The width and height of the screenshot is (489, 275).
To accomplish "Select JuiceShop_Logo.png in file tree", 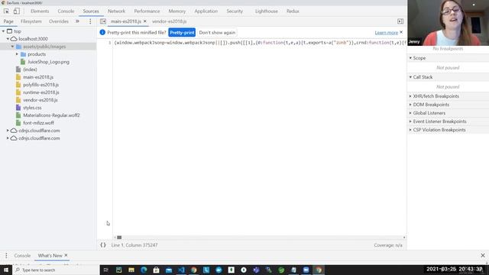I will (48, 62).
